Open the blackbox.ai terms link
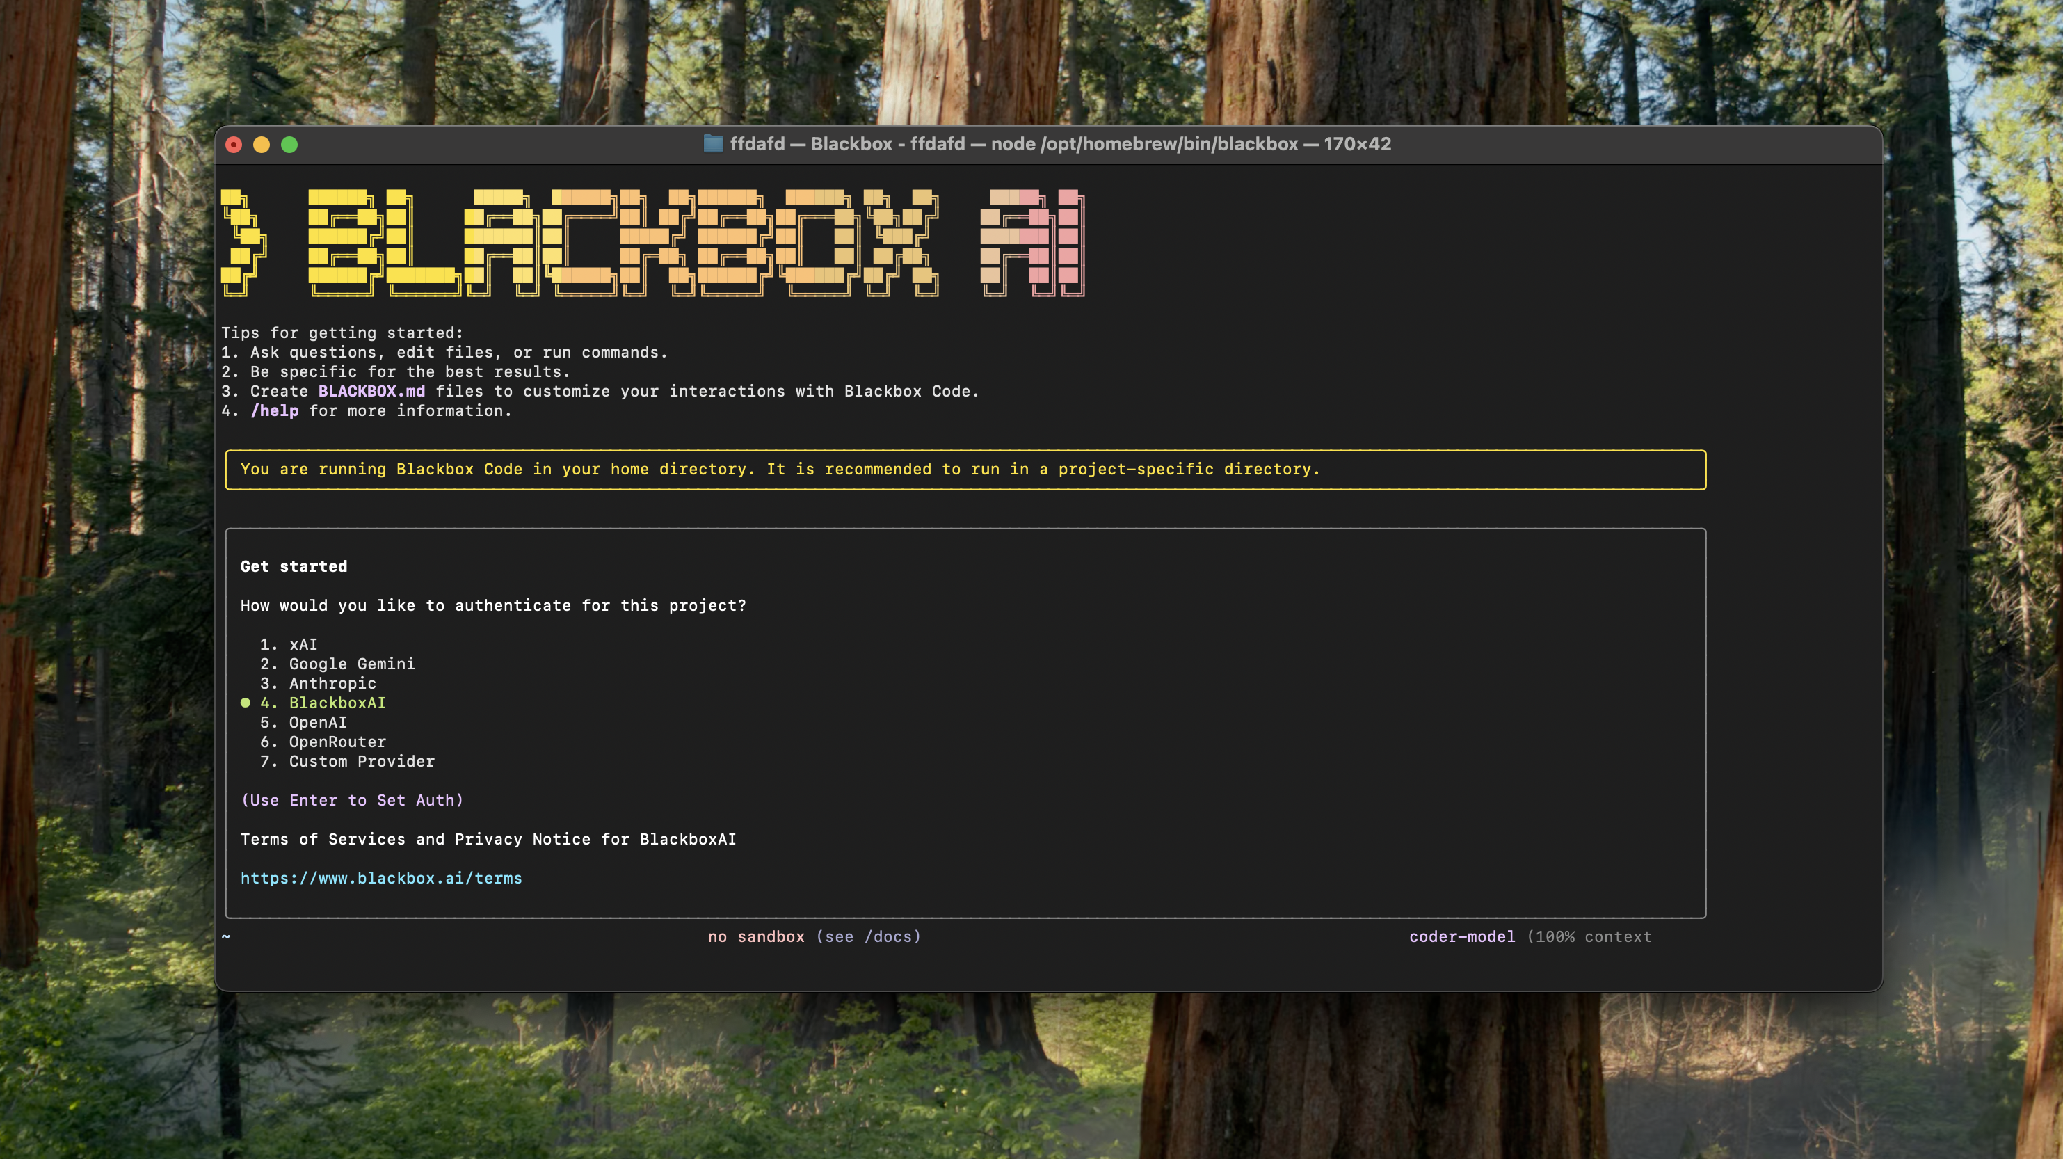This screenshot has width=2063, height=1159. [x=381, y=878]
